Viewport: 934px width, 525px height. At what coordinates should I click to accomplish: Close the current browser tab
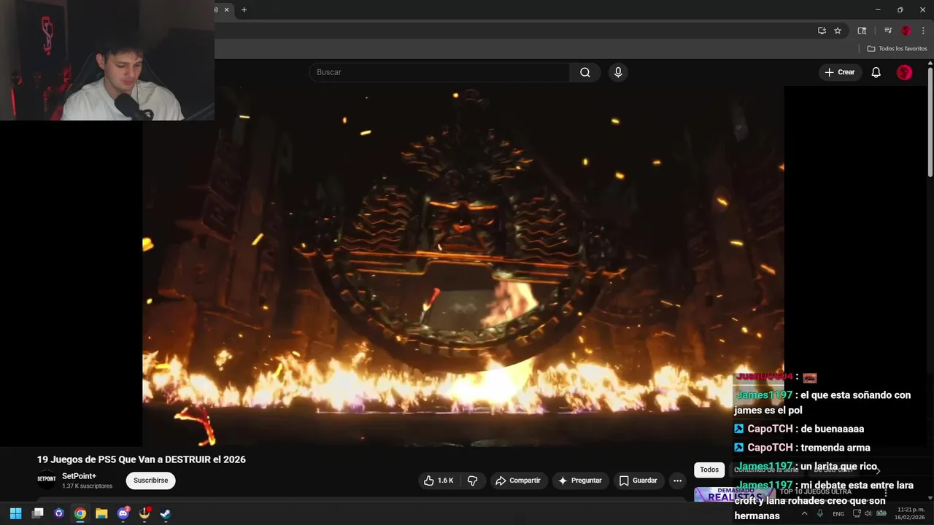(226, 9)
